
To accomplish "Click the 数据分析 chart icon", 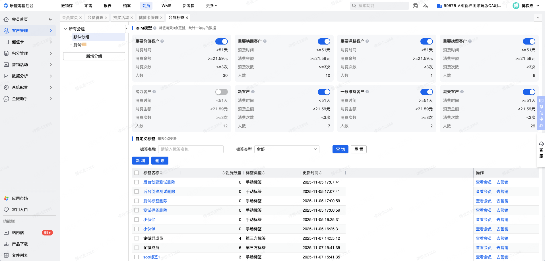I will point(6,76).
